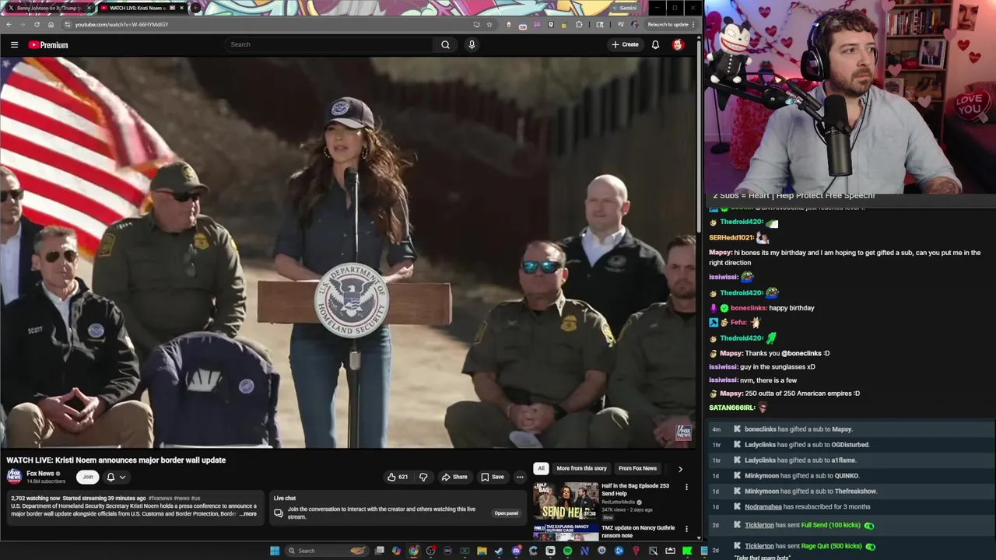Click the YouTube search magnifier button
Screen dimensions: 996x560
[445, 45]
